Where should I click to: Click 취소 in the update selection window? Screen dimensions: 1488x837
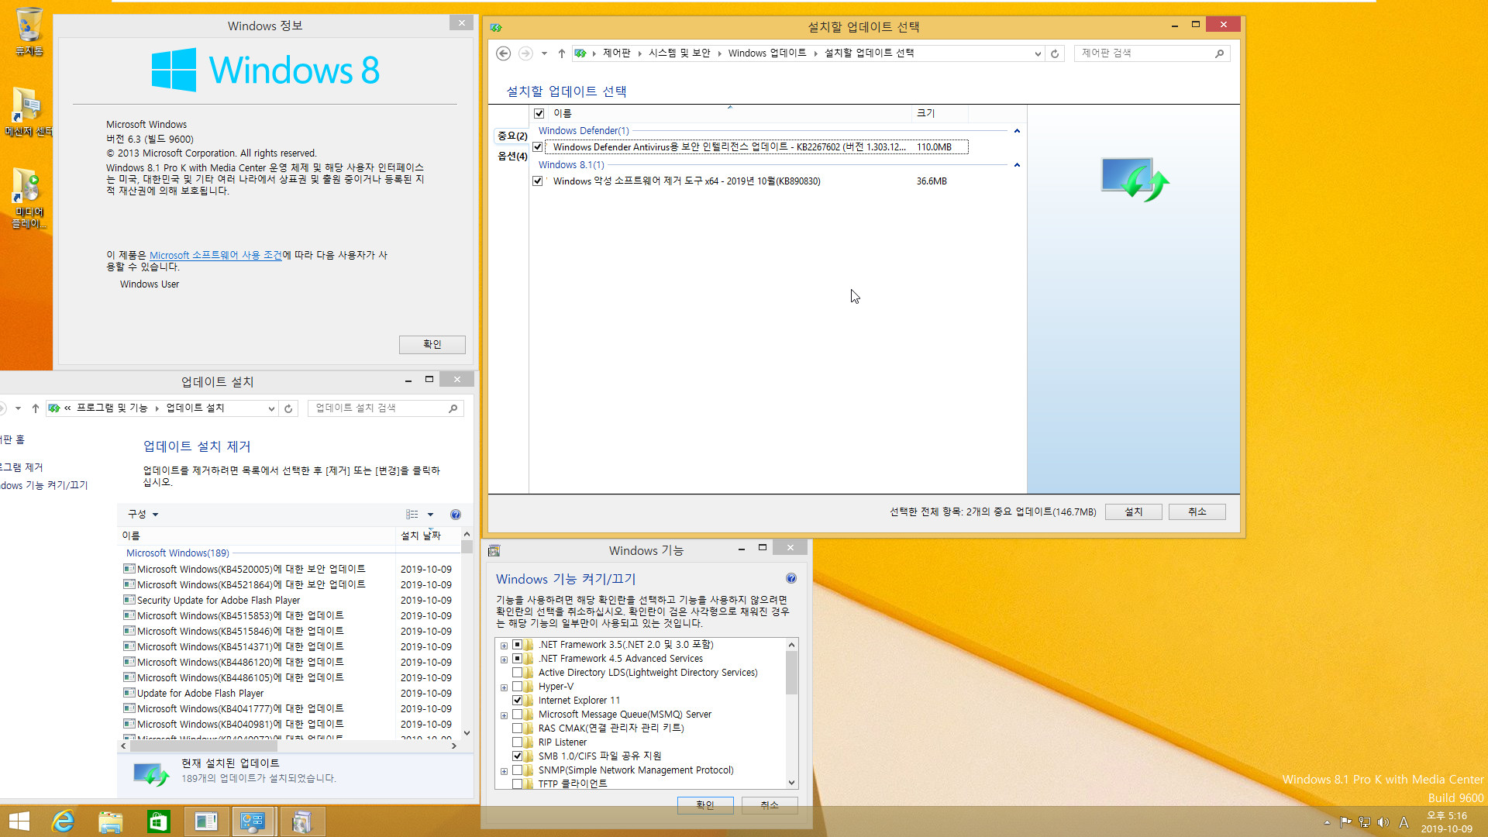click(x=1197, y=511)
